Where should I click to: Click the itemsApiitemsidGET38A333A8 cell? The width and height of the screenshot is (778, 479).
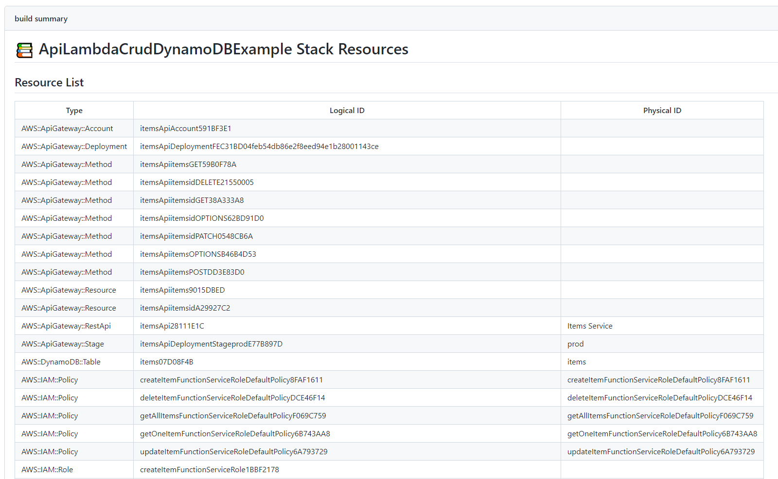tap(347, 200)
